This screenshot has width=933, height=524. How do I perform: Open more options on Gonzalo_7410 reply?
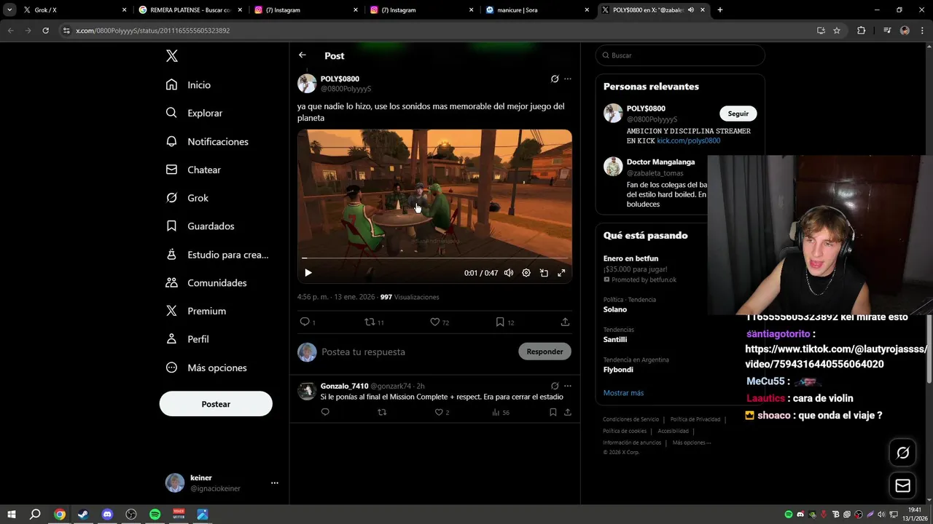pos(568,386)
